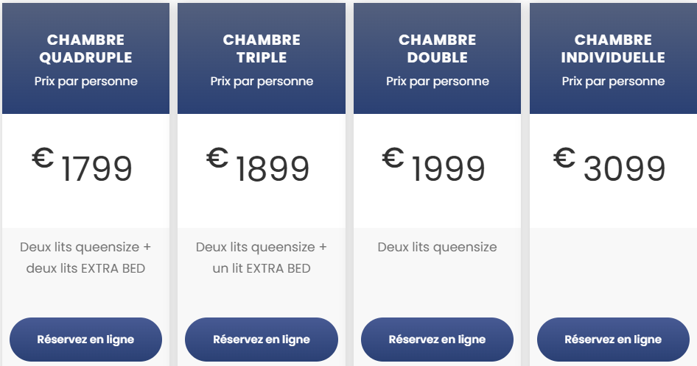Click the quadruple room's two EXTRA BED description
The width and height of the screenshot is (697, 366).
coord(85,258)
